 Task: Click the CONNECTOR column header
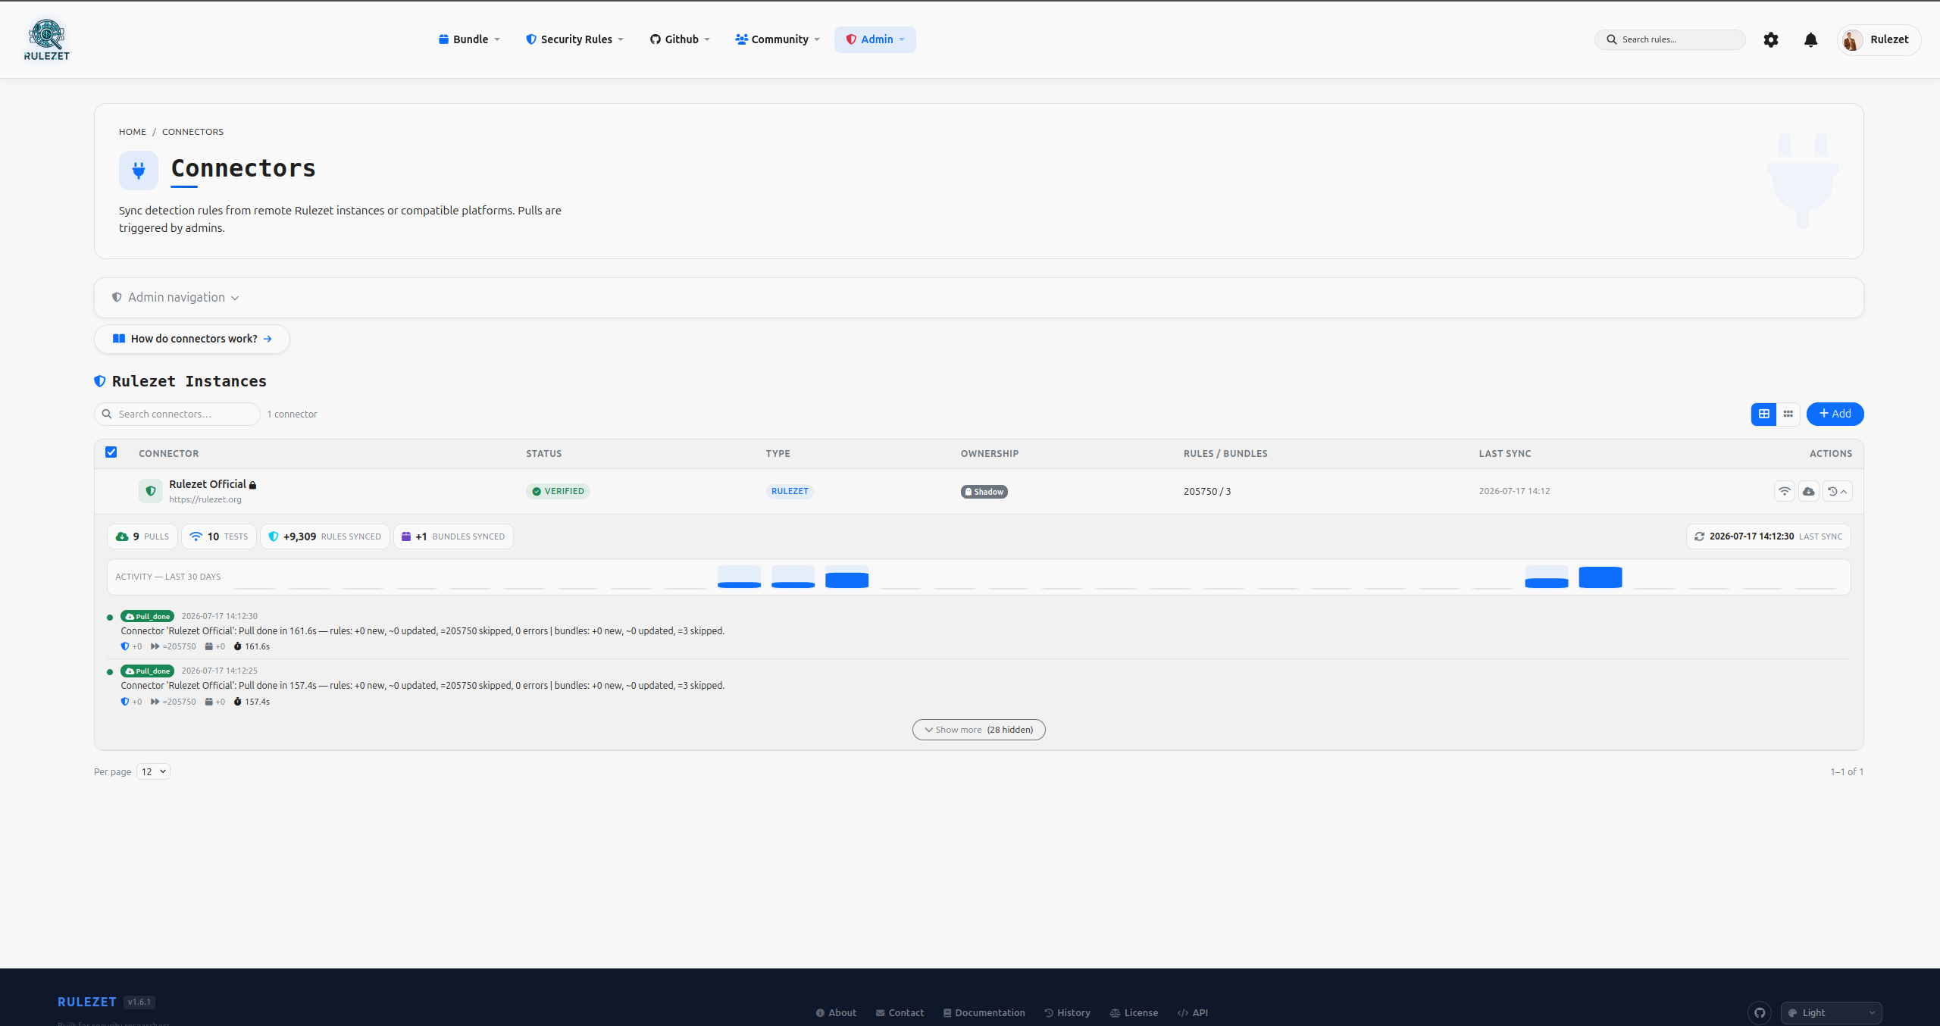168,453
